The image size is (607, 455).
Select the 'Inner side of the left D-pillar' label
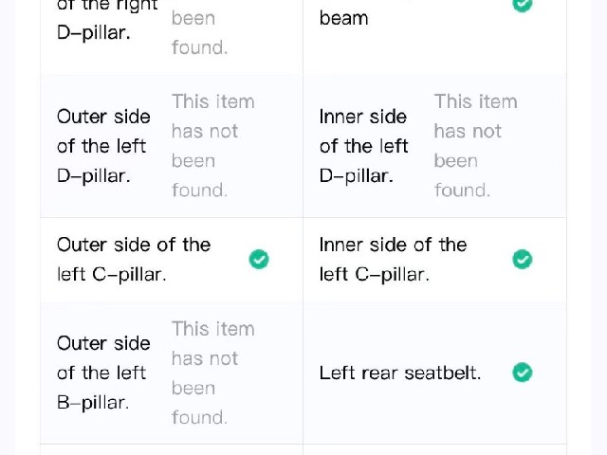[x=364, y=146]
